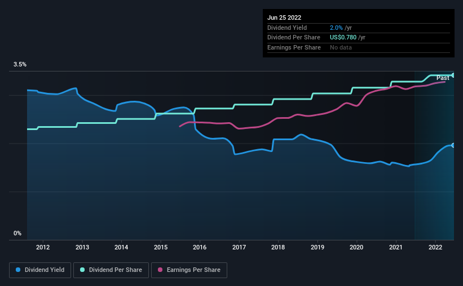The image size is (463, 286).
Task: Click the 2016 x-axis label
Action: [x=200, y=247]
